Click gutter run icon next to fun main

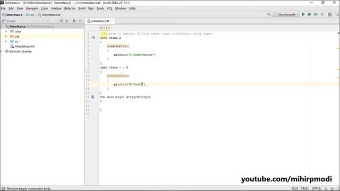click(x=93, y=97)
